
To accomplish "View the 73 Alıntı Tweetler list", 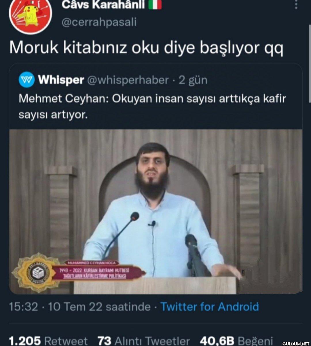I will [x=144, y=341].
